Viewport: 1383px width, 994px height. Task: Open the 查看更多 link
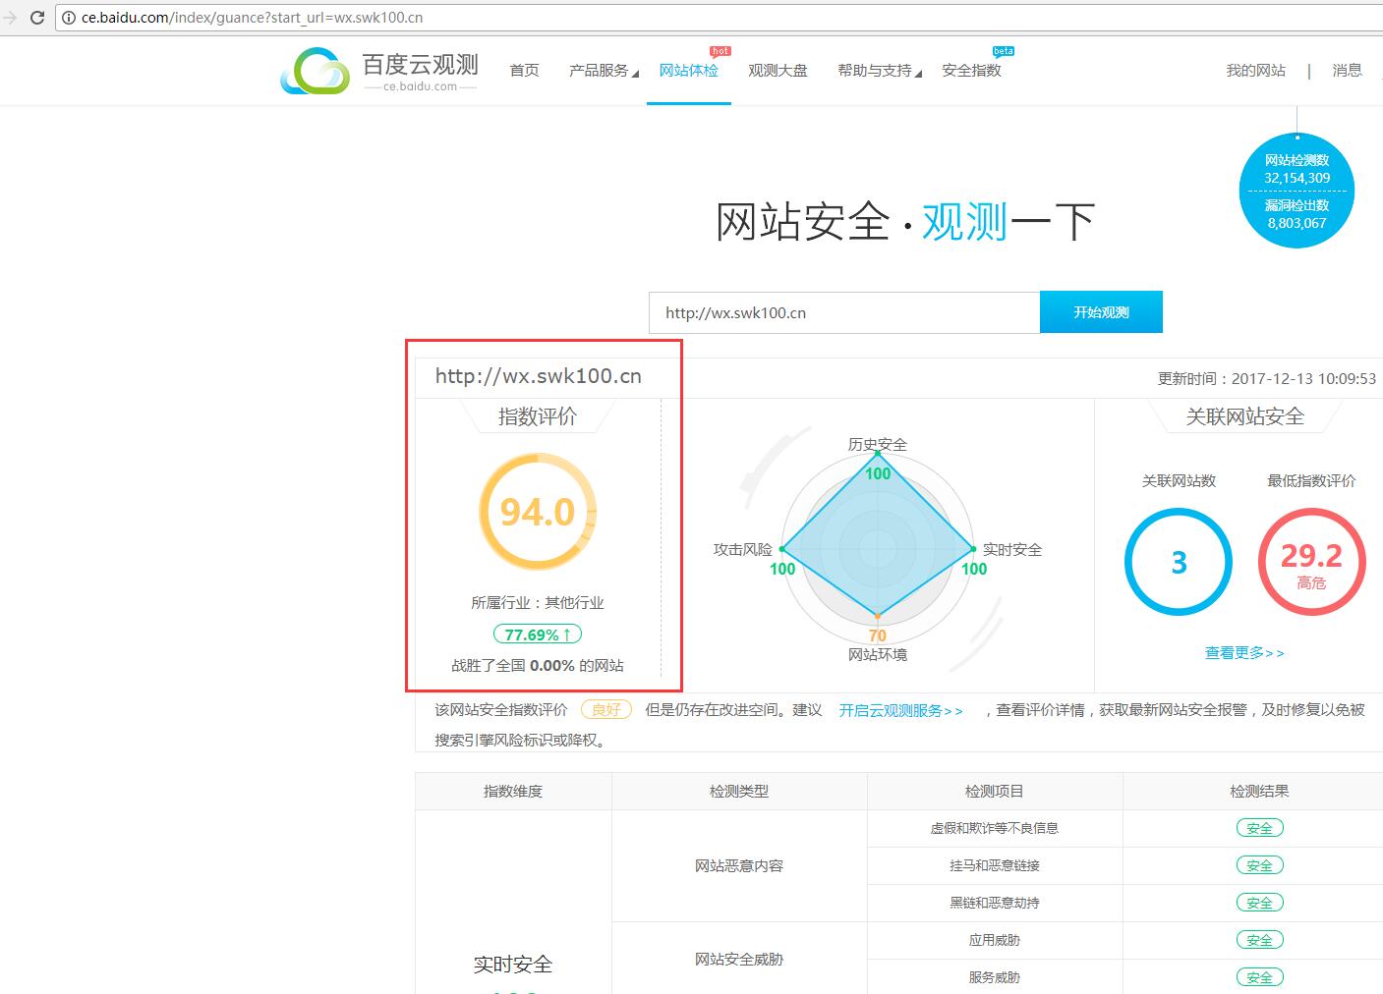coord(1243,652)
